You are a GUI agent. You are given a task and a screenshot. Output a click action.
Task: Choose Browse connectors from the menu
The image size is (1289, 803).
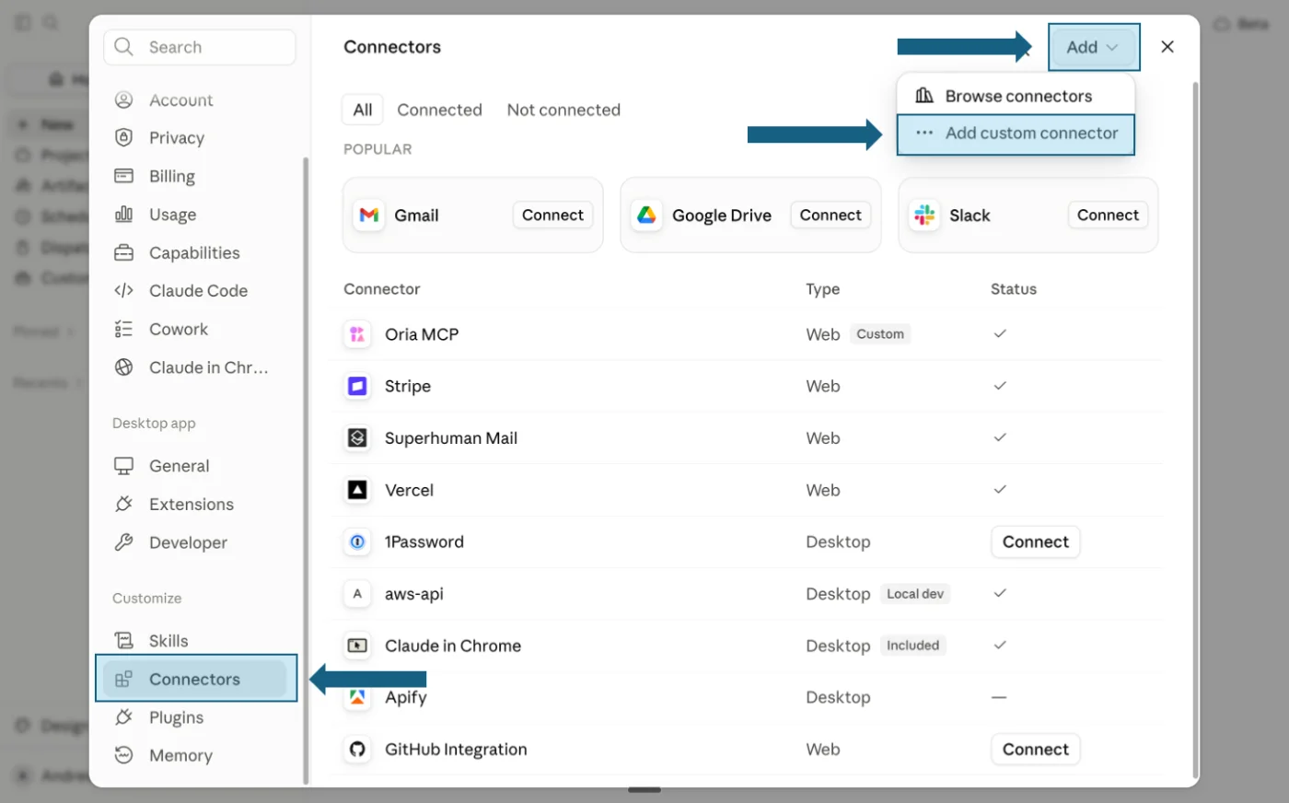coord(1016,96)
